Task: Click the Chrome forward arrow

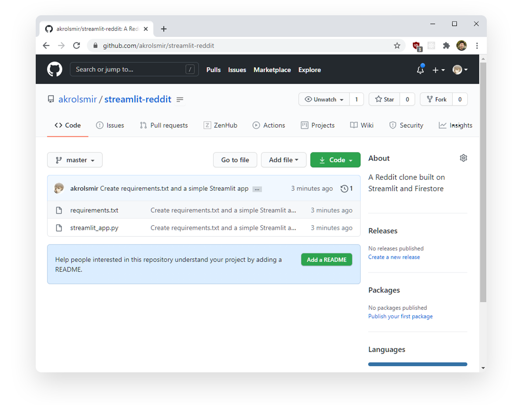Action: [x=61, y=46]
